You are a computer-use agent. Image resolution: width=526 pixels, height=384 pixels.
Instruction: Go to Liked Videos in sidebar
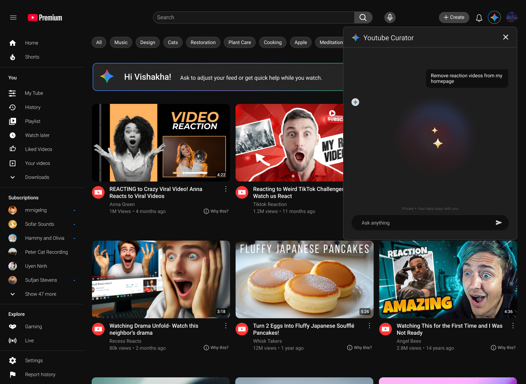(38, 149)
